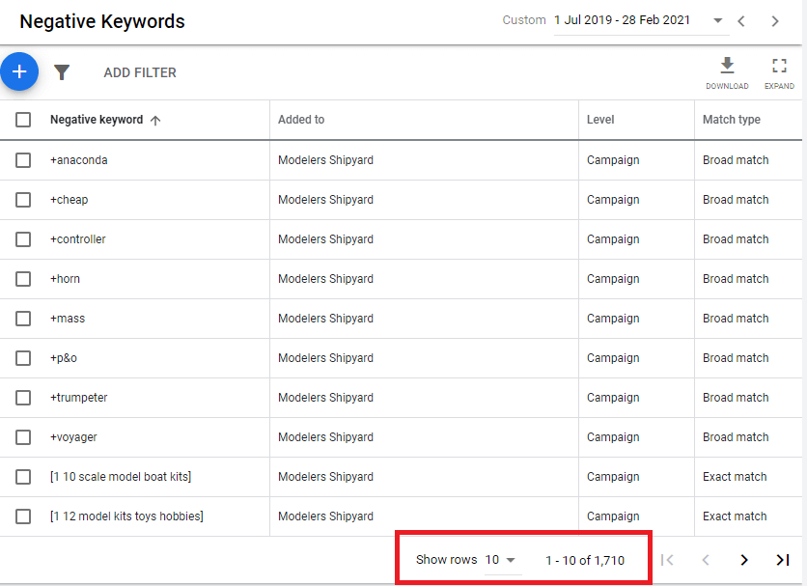Click Broad match in the +trumpeter row

coord(736,398)
